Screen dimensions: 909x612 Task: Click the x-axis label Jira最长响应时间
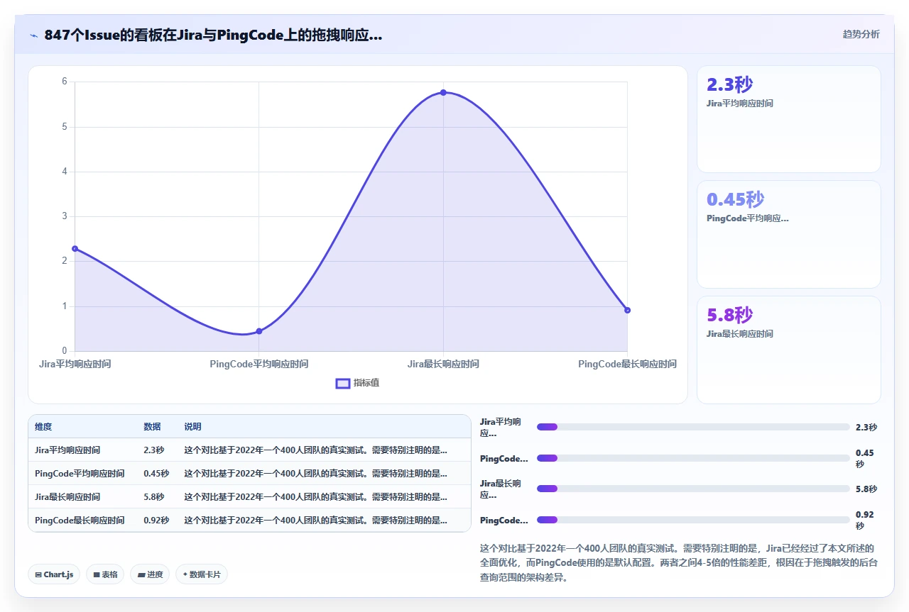[x=443, y=364]
